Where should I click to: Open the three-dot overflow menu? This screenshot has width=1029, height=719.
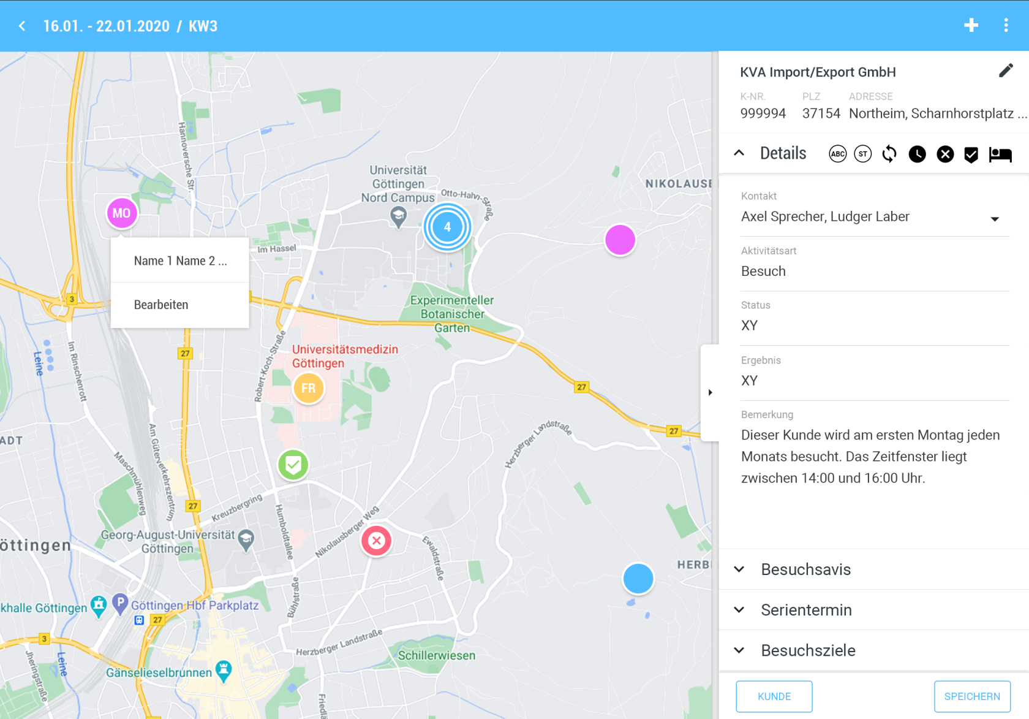tap(1006, 25)
